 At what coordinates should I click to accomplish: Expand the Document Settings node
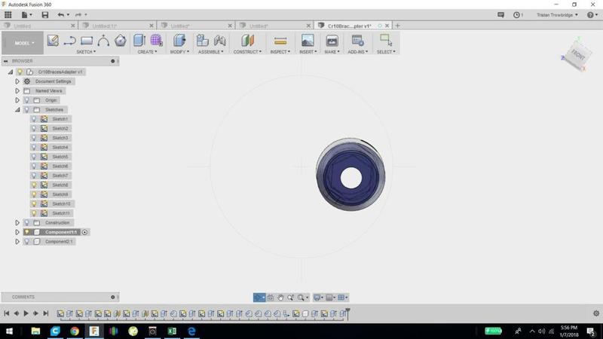[17, 81]
